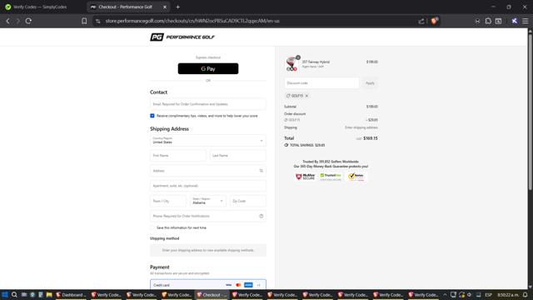Open the notifications bell in system tray
The image size is (533, 300).
pos(526,294)
